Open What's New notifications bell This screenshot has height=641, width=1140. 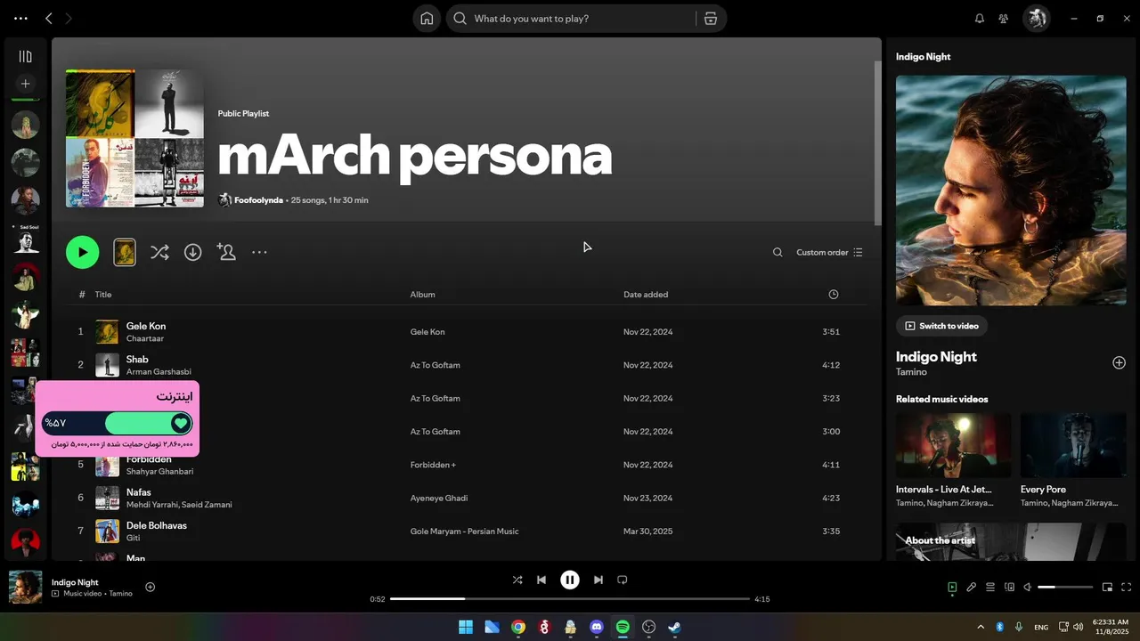point(980,19)
